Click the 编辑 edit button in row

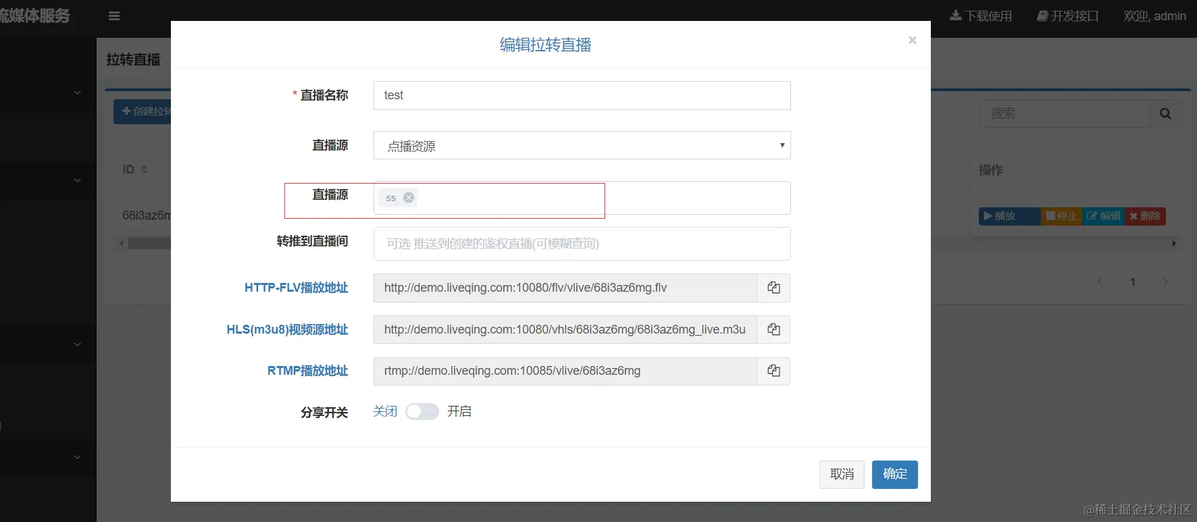[x=1104, y=216]
